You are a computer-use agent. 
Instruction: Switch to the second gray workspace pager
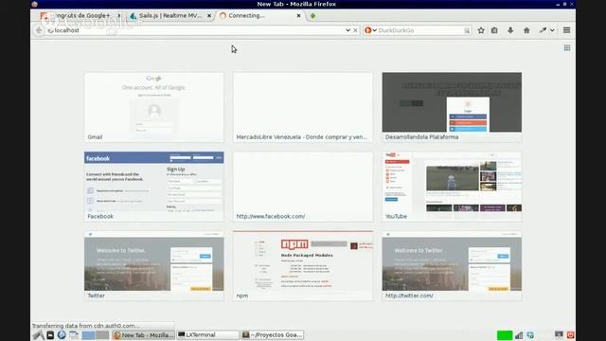(x=102, y=334)
